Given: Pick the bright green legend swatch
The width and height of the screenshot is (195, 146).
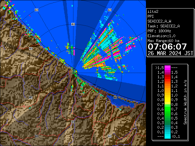Looking at the screenshot, I should tap(168, 109).
